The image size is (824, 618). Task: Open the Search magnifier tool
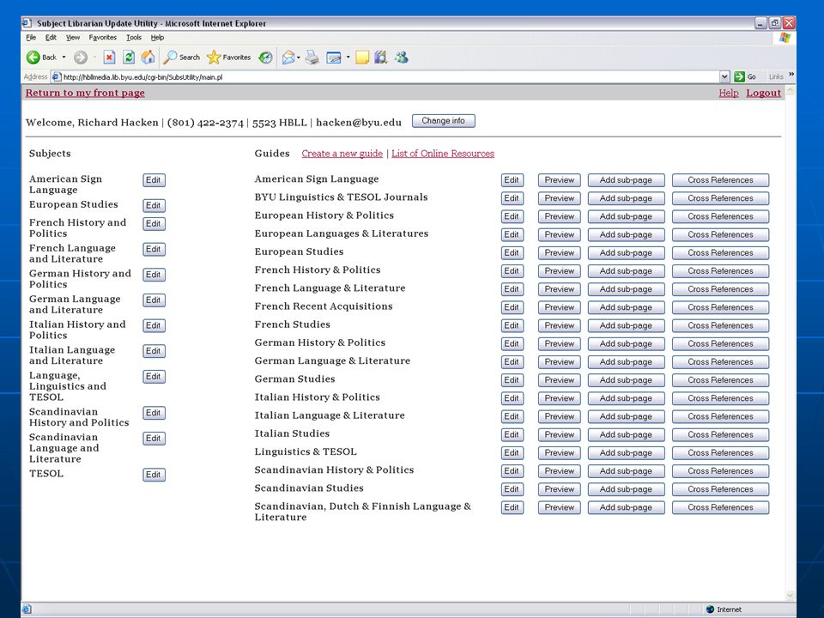(182, 58)
